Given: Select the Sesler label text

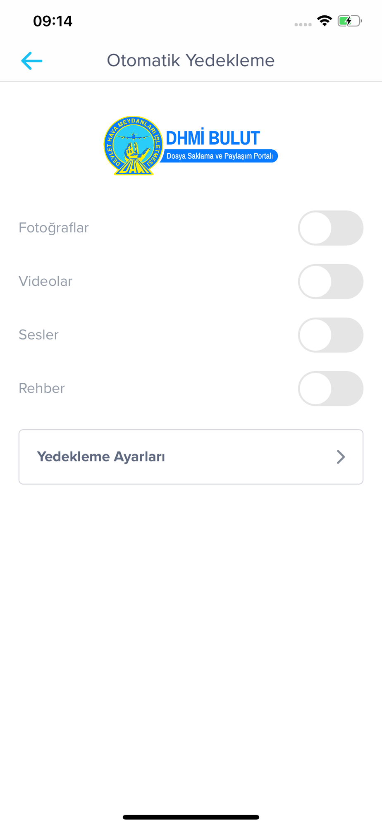Looking at the screenshot, I should pyautogui.click(x=39, y=335).
